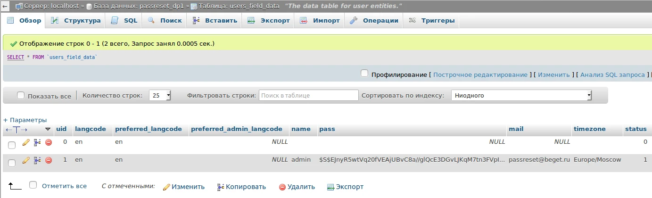Sort by the preferred_langcode column

tap(149, 129)
